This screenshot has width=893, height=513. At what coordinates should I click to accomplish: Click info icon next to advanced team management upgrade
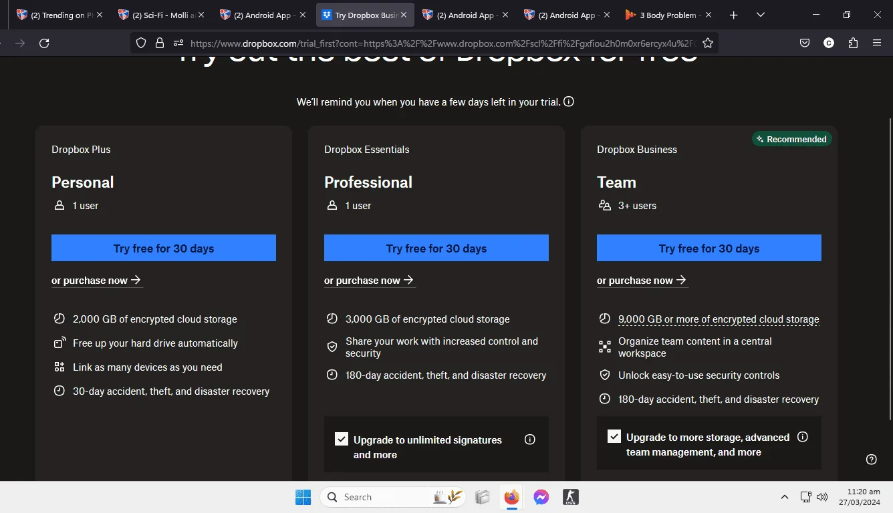[803, 437]
